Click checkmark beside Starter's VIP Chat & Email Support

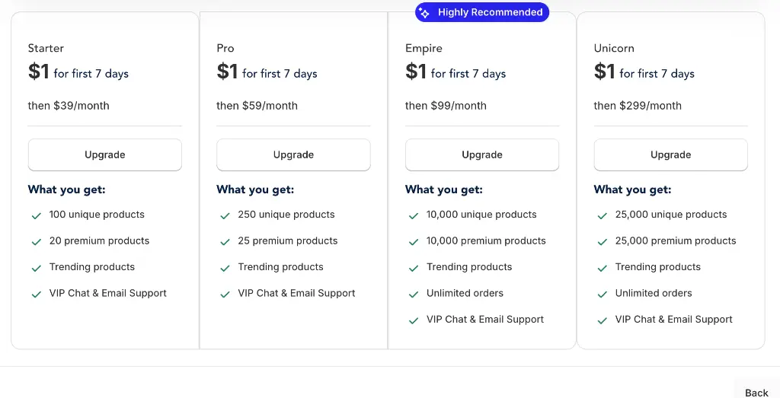tap(36, 294)
